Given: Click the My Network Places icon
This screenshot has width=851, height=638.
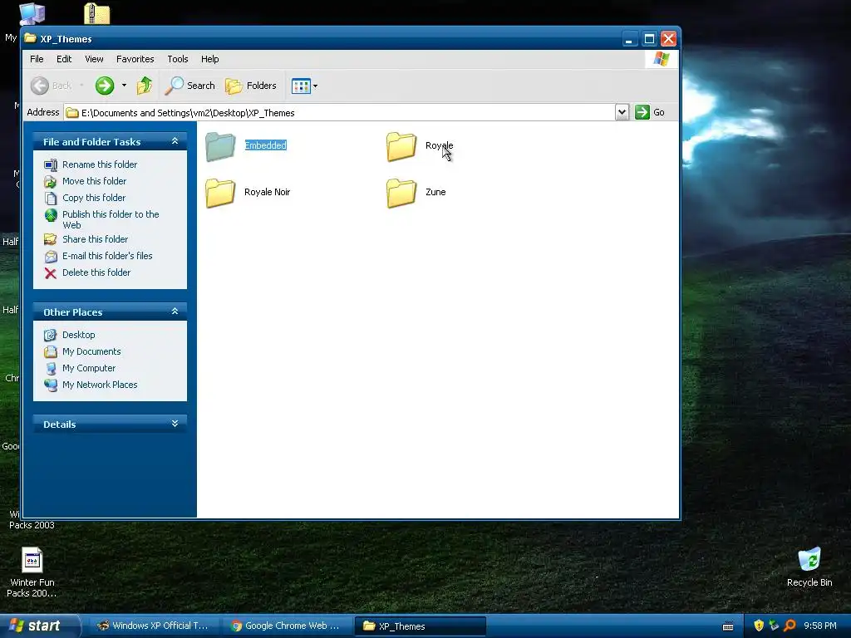Looking at the screenshot, I should 51,385.
